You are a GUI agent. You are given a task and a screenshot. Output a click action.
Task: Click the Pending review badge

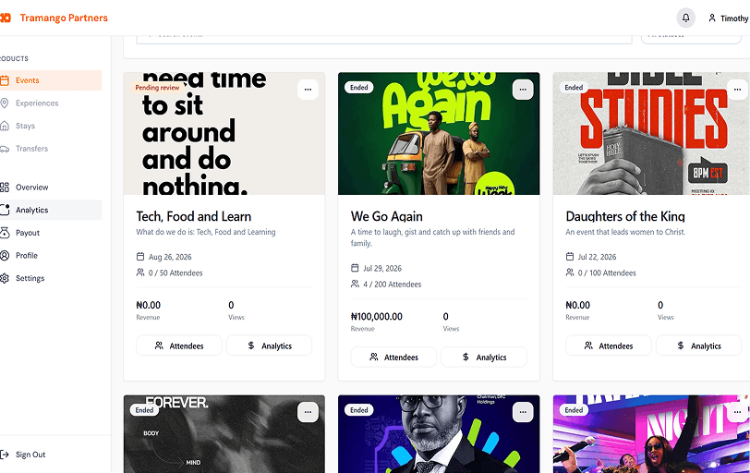pos(157,88)
